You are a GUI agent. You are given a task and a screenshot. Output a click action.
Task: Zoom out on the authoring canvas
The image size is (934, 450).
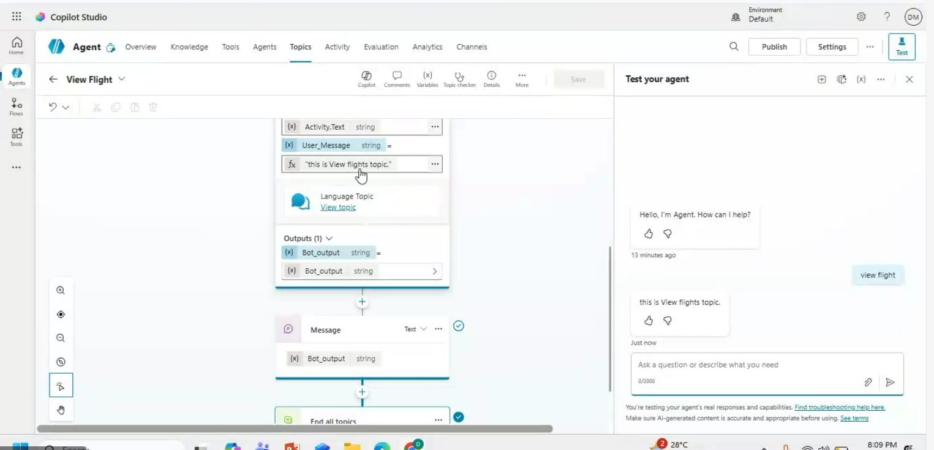(x=61, y=338)
